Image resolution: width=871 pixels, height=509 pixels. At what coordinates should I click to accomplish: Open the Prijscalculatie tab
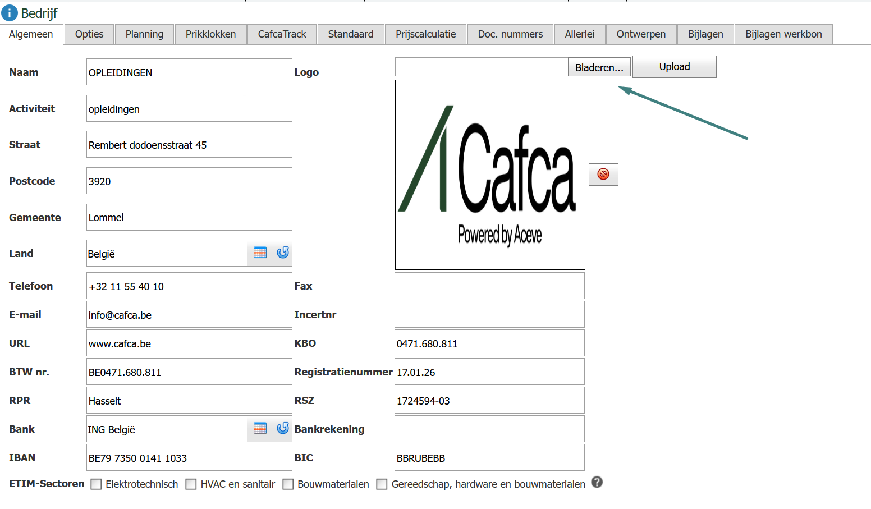[x=426, y=34]
